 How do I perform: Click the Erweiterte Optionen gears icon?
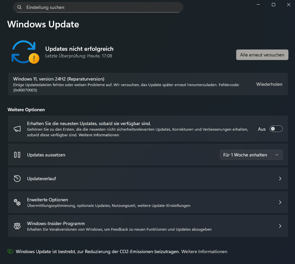(x=17, y=202)
